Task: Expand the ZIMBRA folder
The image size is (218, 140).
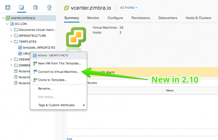Action: click(11, 65)
